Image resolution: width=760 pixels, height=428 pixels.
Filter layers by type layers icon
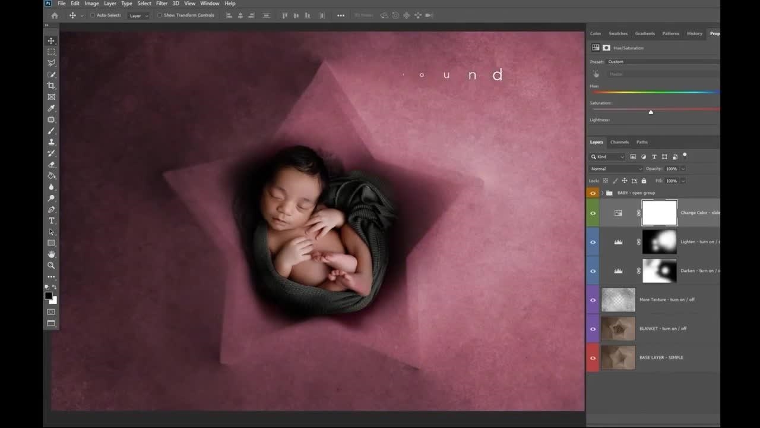(x=654, y=157)
